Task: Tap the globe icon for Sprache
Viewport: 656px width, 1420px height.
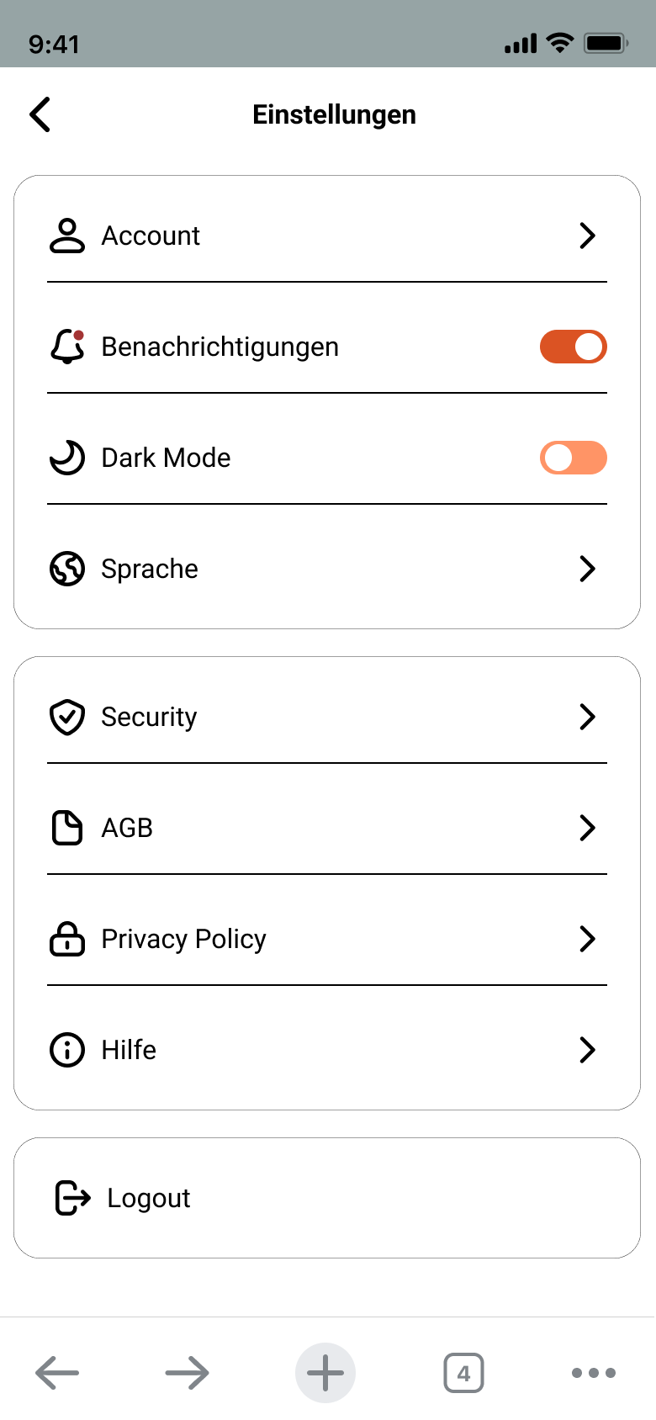Action: click(x=67, y=569)
